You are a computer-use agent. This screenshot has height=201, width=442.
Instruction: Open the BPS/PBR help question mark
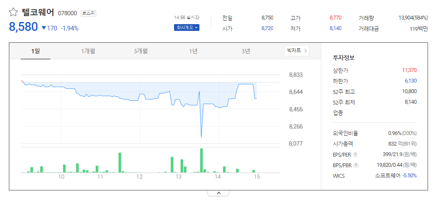(x=356, y=165)
